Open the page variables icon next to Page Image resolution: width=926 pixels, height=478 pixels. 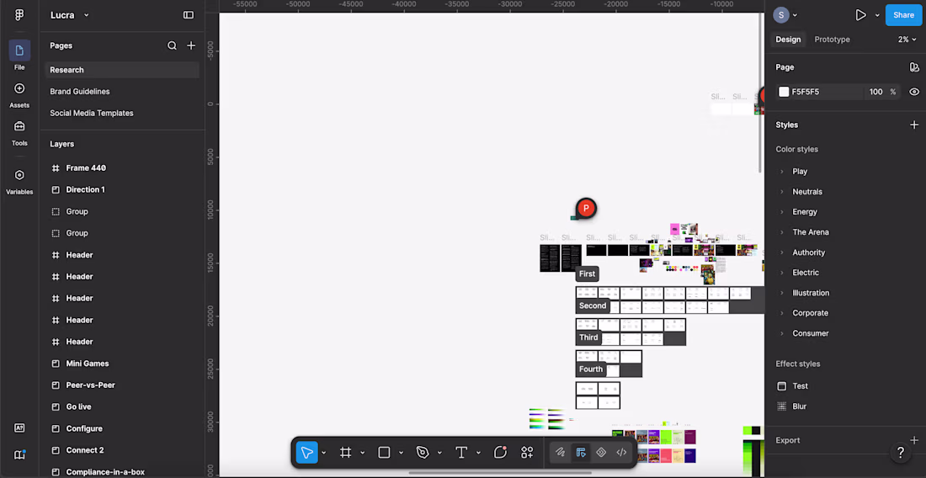(x=914, y=67)
